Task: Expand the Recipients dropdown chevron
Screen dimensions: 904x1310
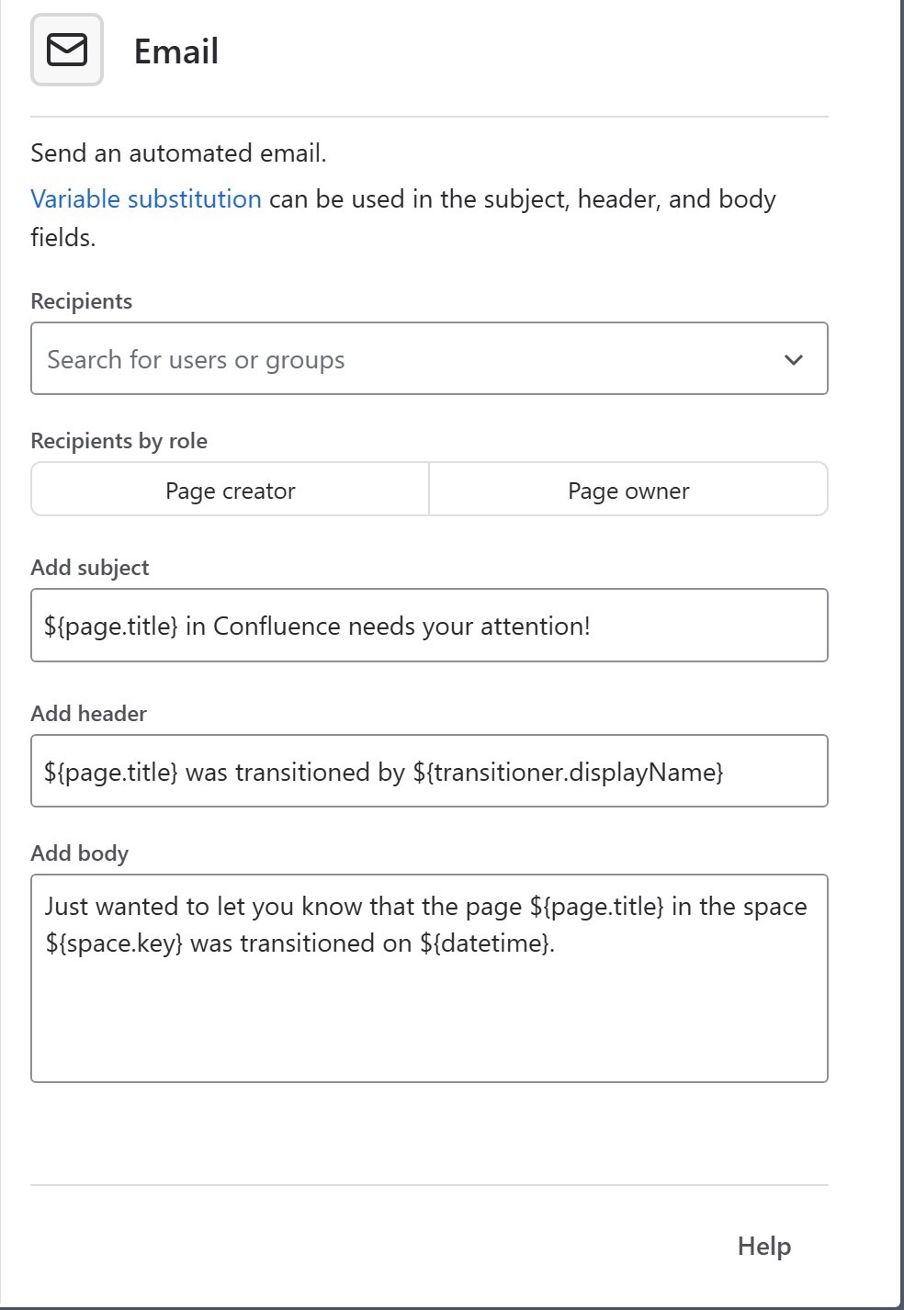Action: point(794,359)
